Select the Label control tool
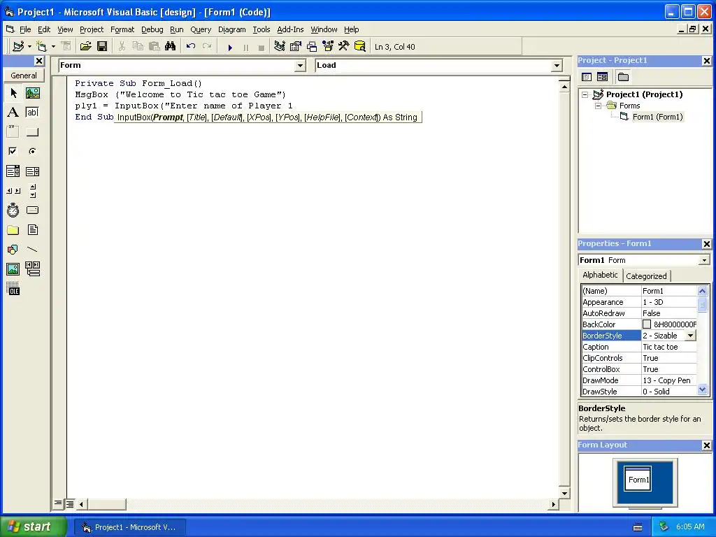Screen dimensions: 716x537 tap(13, 113)
